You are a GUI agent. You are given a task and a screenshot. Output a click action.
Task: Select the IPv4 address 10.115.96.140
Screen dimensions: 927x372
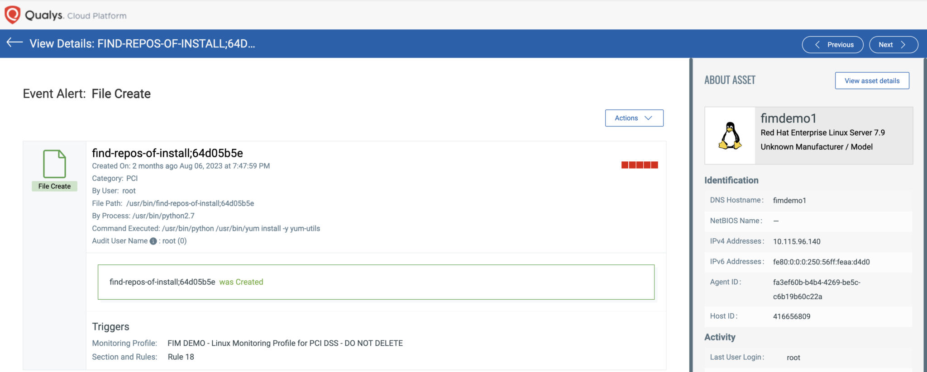click(x=797, y=242)
